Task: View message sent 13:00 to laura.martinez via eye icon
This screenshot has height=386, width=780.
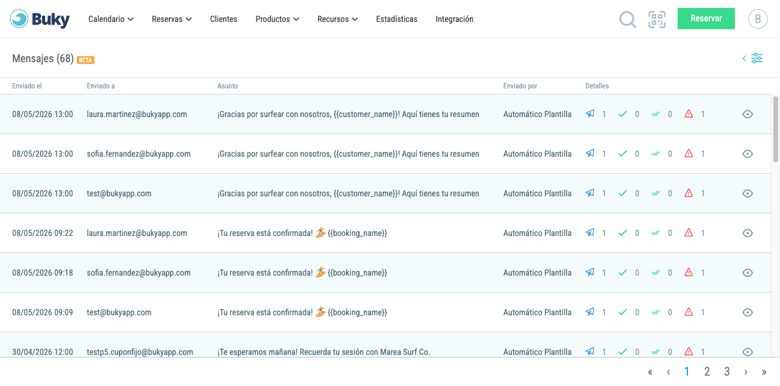Action: pyautogui.click(x=748, y=114)
